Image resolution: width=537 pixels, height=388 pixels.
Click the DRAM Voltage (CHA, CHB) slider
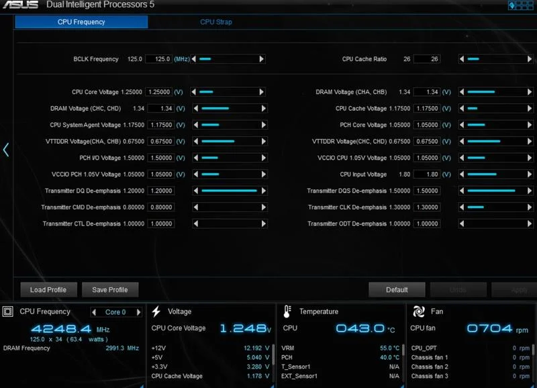pos(495,92)
